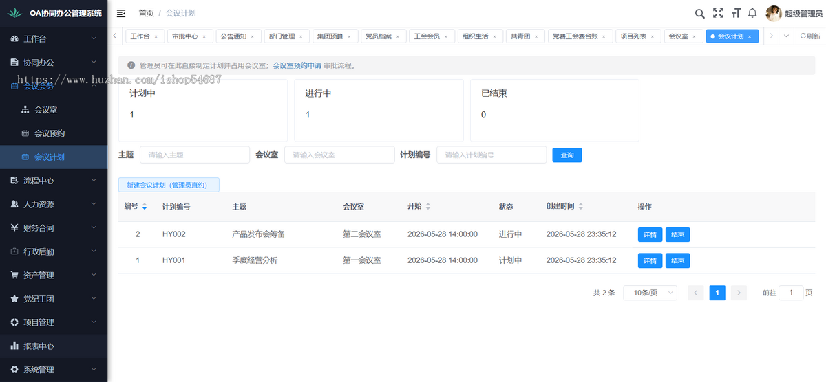Click the 会议室 sidebar icon

[25, 109]
